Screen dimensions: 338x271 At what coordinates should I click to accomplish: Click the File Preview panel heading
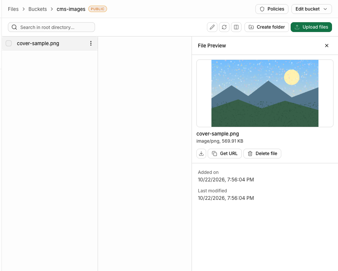coord(212,46)
